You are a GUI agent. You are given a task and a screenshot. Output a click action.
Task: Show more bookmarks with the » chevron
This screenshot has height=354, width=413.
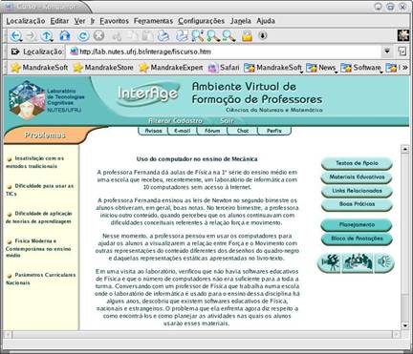404,68
